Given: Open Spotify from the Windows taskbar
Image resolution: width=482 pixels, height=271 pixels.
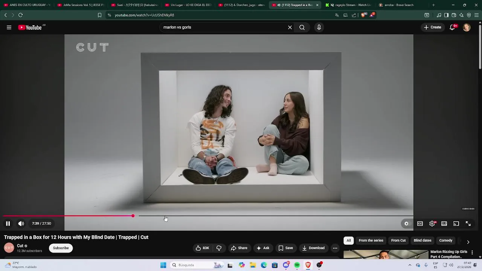Looking at the screenshot, I should click(297, 265).
